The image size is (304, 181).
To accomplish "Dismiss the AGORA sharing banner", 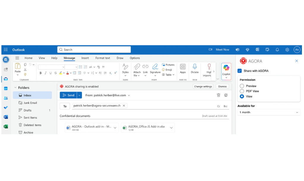I will [222, 86].
